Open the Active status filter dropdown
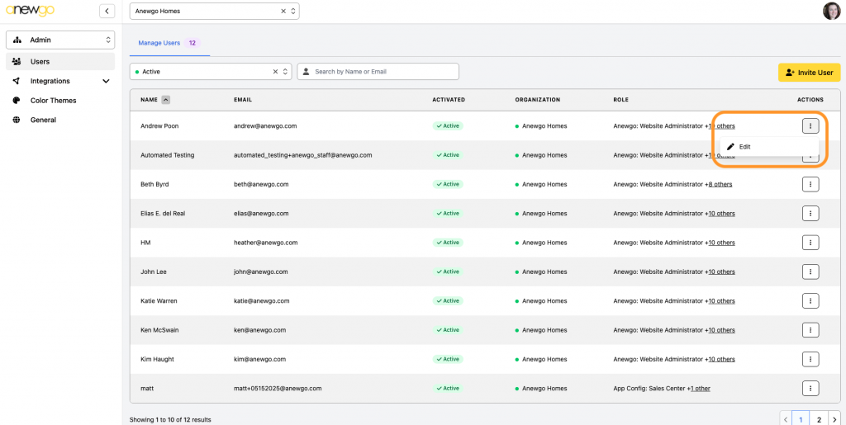846x425 pixels. click(x=211, y=72)
